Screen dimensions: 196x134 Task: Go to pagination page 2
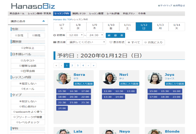click(72, 65)
